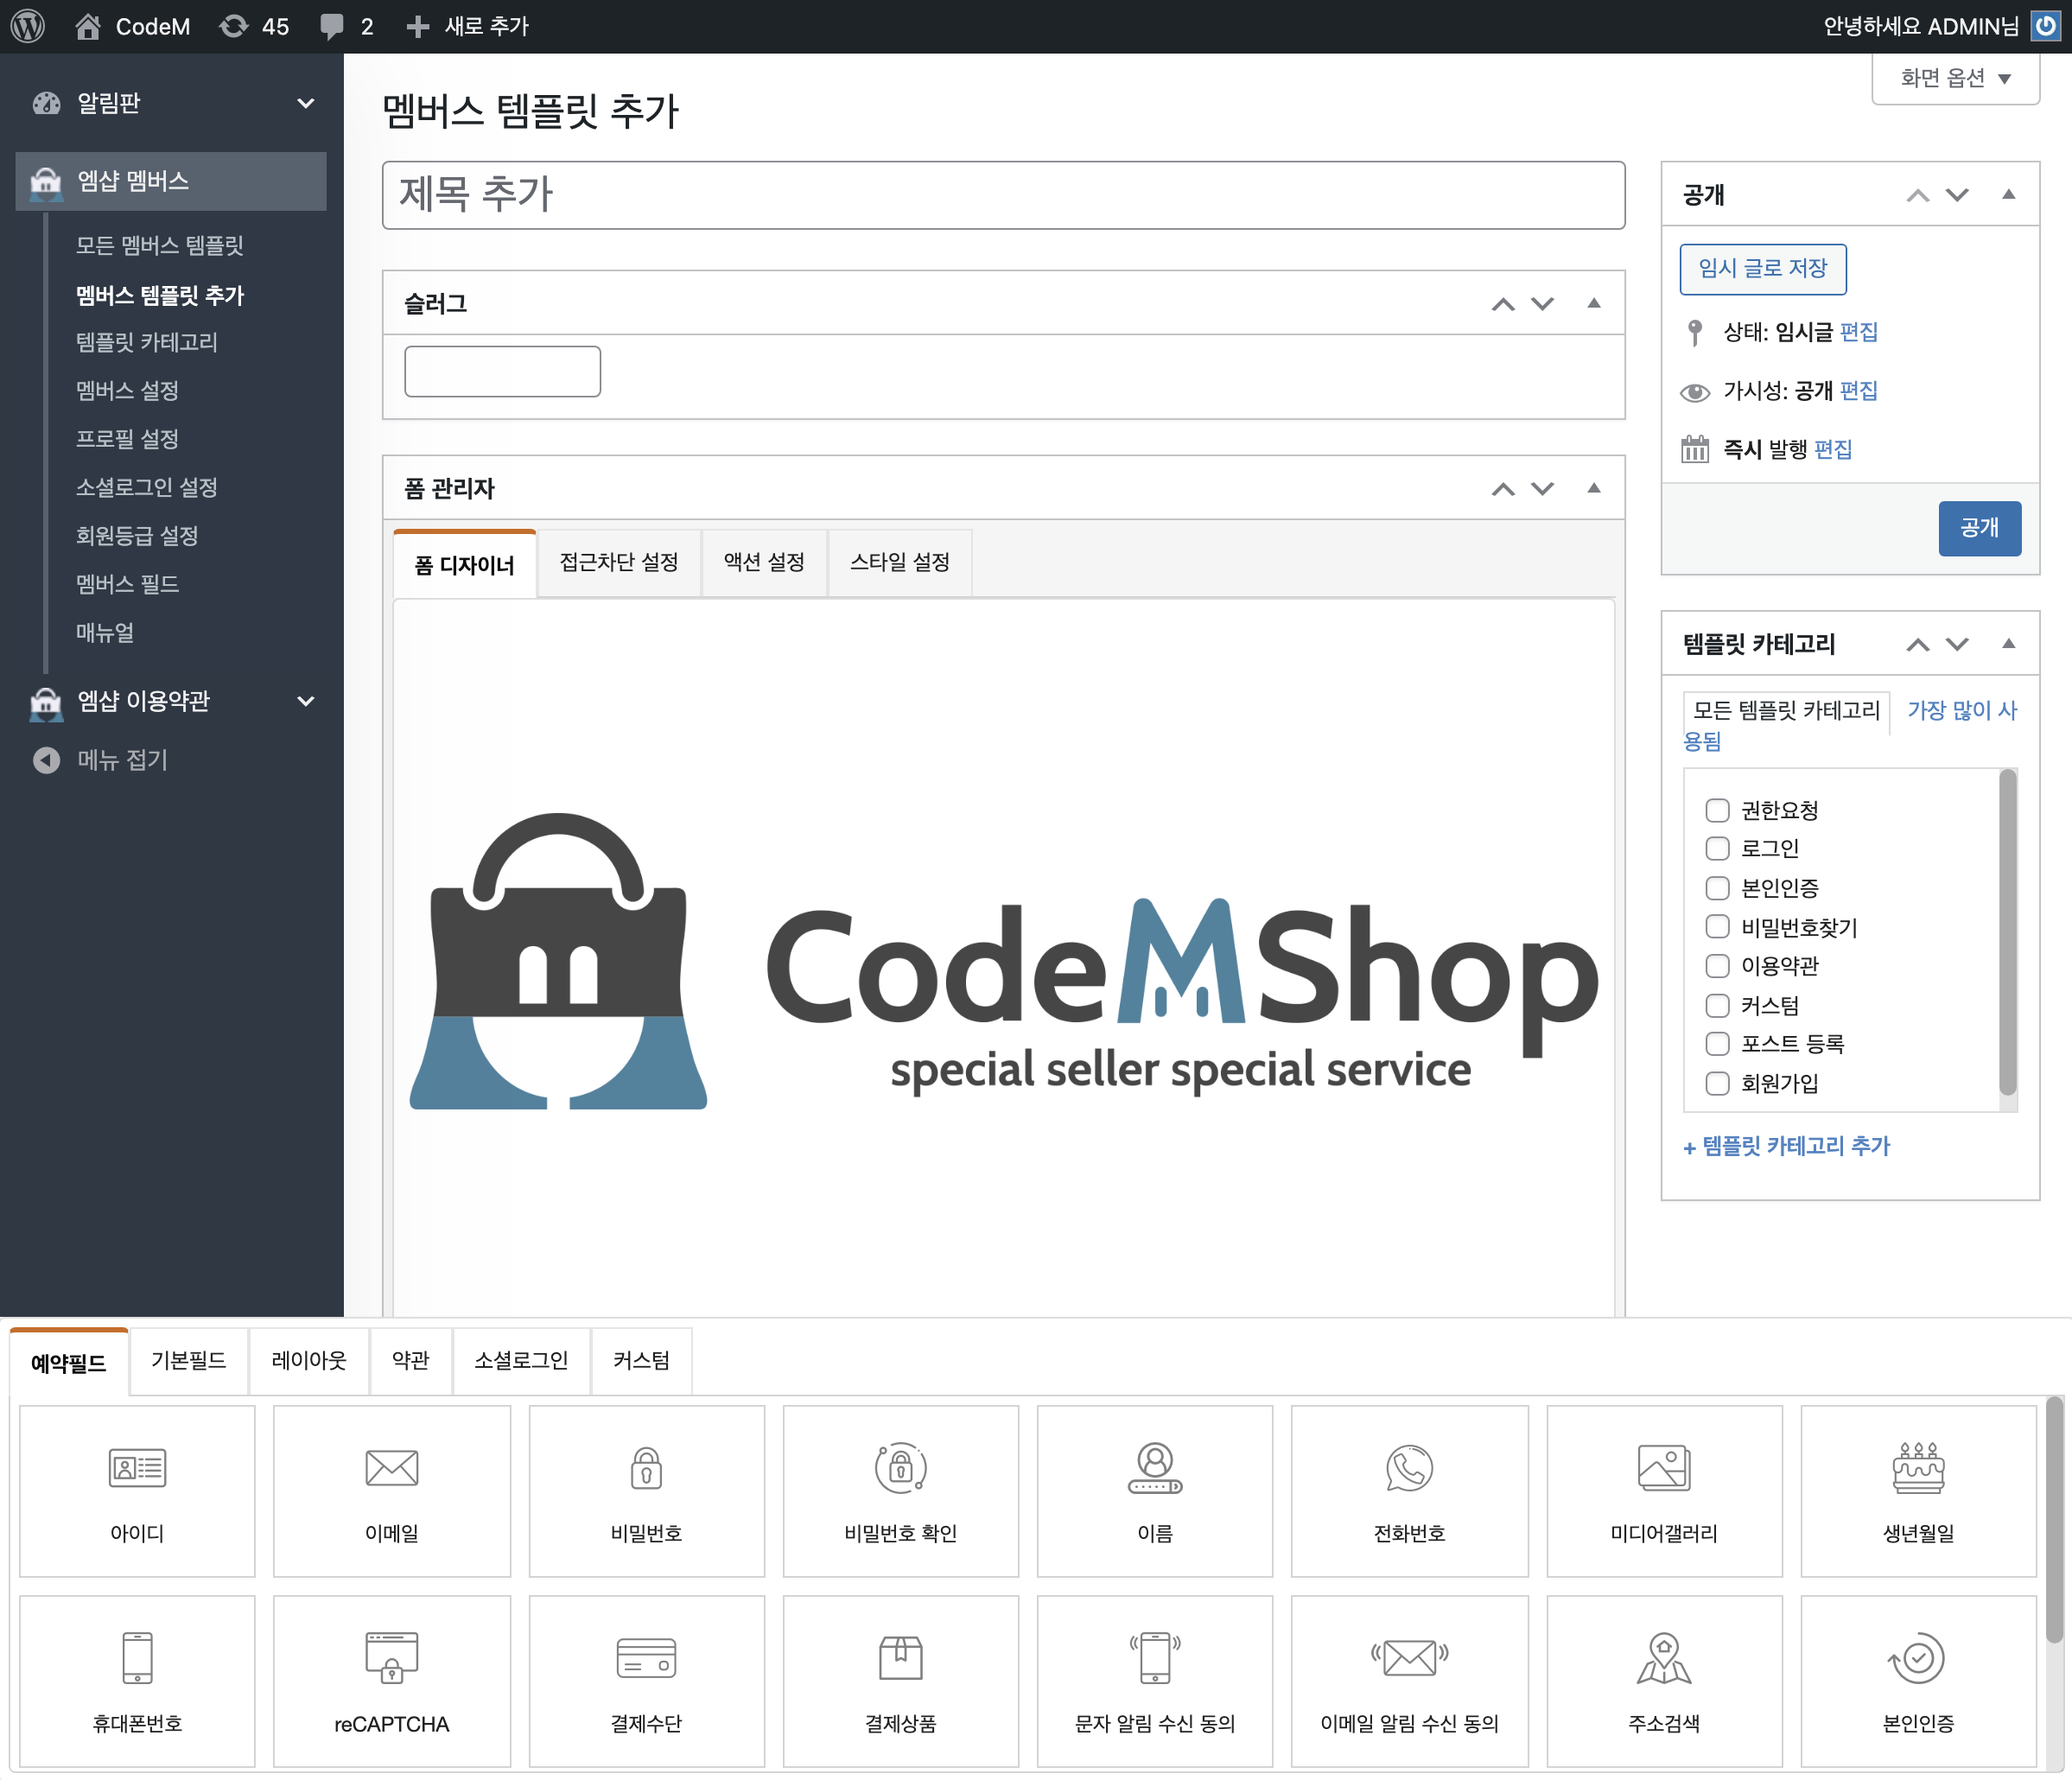Click the 메뉴 접기 collapse icon
Screen dimensions: 2072x1780
tap(46, 760)
